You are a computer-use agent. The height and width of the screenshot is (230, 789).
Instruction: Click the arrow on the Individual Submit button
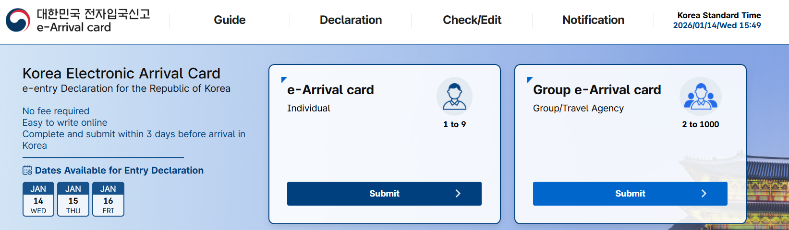458,194
